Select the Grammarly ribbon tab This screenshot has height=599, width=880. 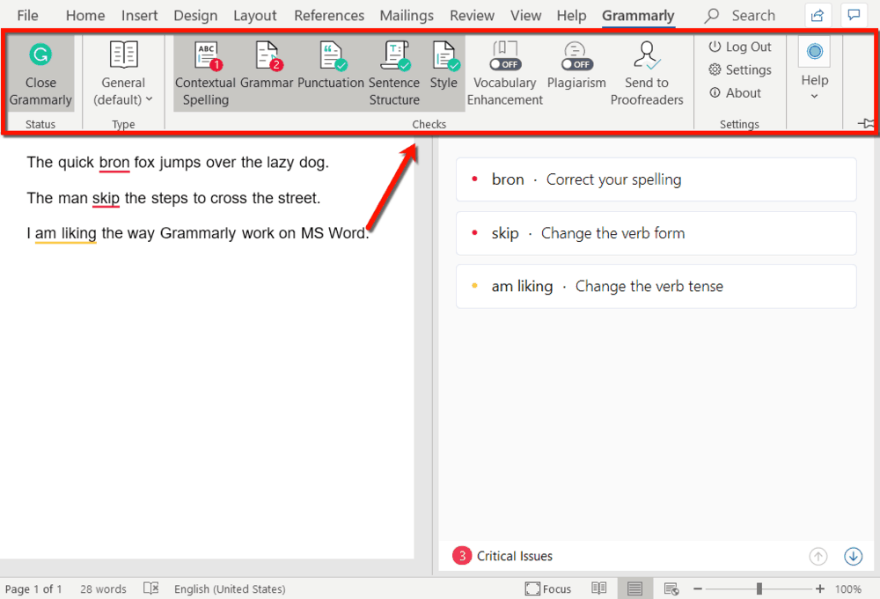click(638, 16)
